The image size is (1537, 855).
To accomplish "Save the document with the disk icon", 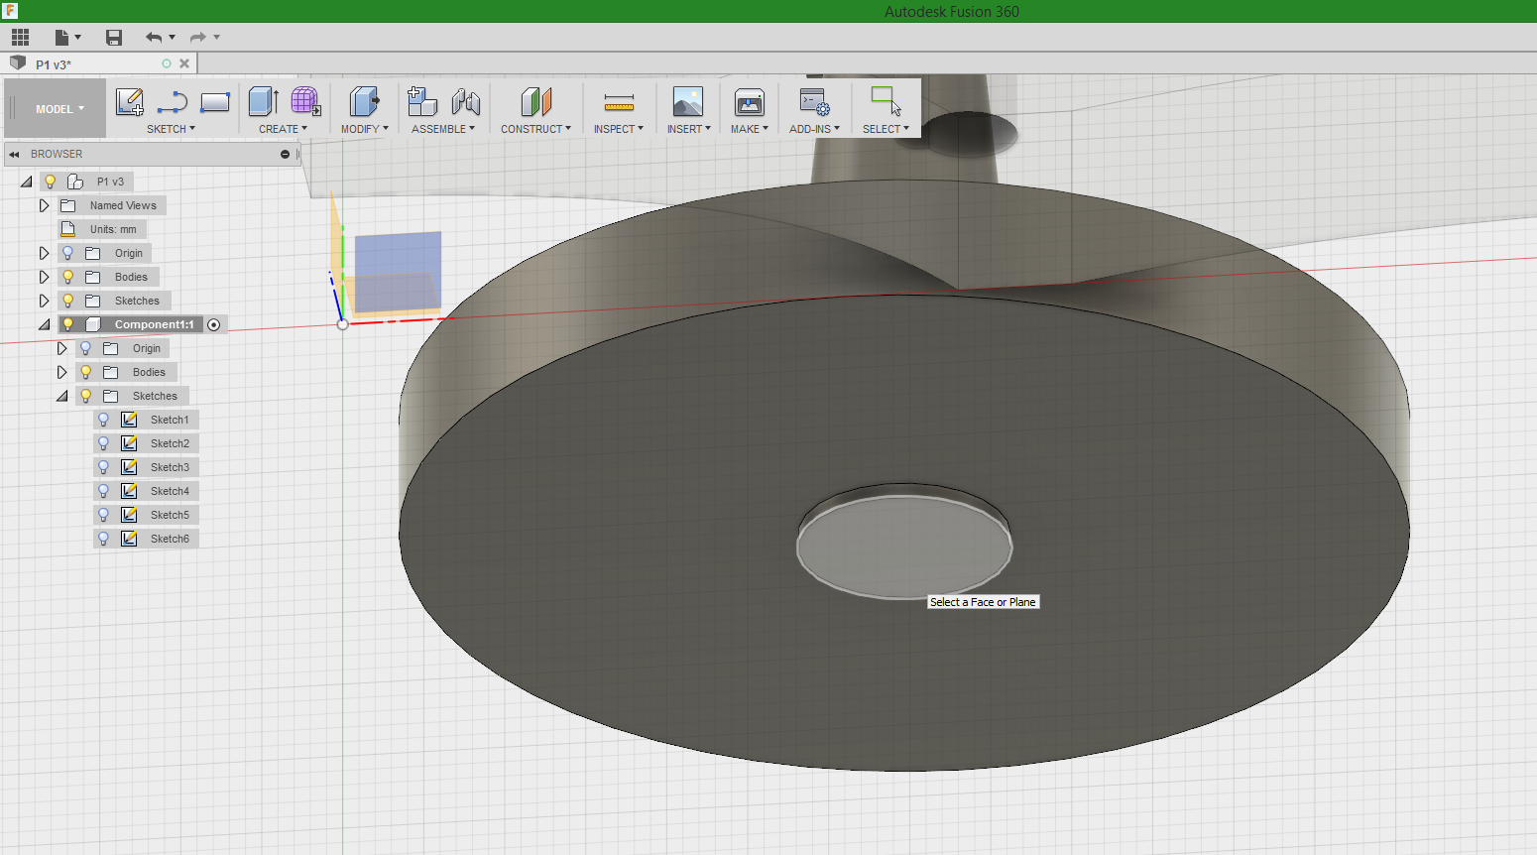I will pyautogui.click(x=114, y=38).
